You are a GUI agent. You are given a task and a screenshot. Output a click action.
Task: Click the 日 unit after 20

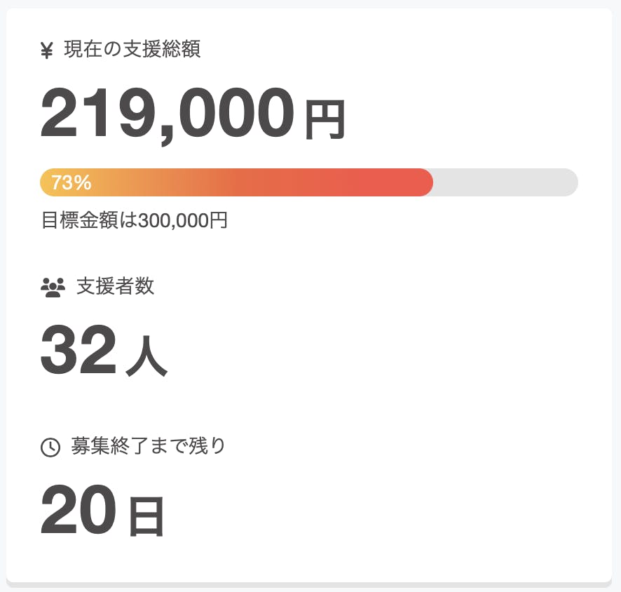(146, 517)
